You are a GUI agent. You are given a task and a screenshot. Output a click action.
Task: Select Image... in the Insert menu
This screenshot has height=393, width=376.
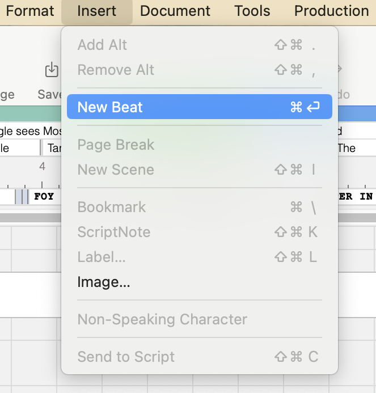point(200,282)
